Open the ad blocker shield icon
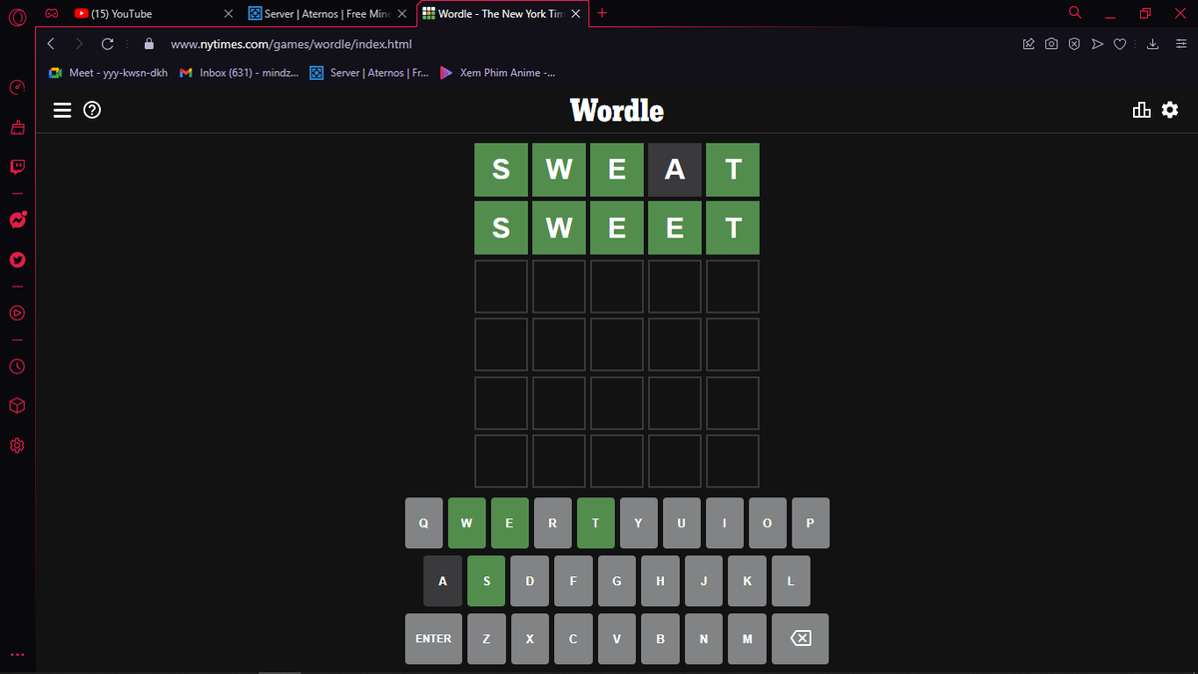1198x674 pixels. point(1074,44)
